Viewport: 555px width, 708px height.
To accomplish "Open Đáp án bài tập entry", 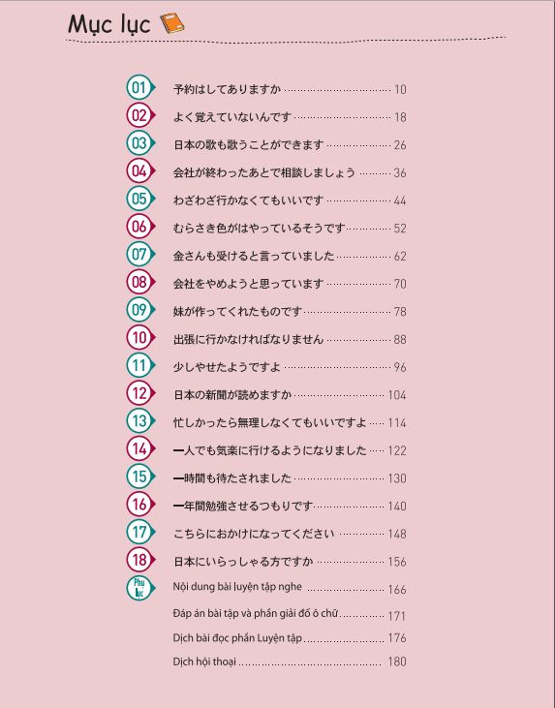I will (x=256, y=613).
